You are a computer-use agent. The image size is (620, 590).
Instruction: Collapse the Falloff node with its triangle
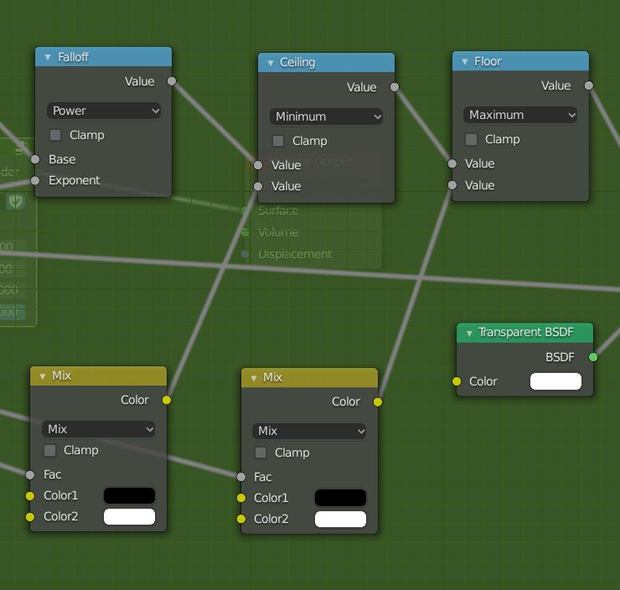click(x=48, y=57)
